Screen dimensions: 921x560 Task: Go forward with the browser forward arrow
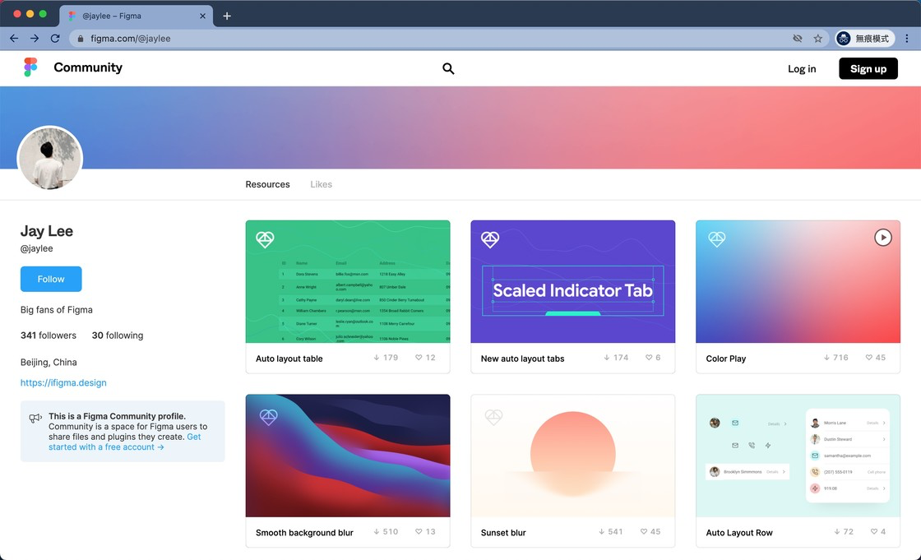coord(35,38)
